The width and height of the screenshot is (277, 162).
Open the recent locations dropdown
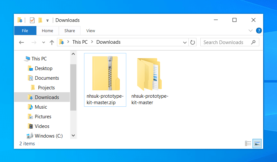point(43,42)
